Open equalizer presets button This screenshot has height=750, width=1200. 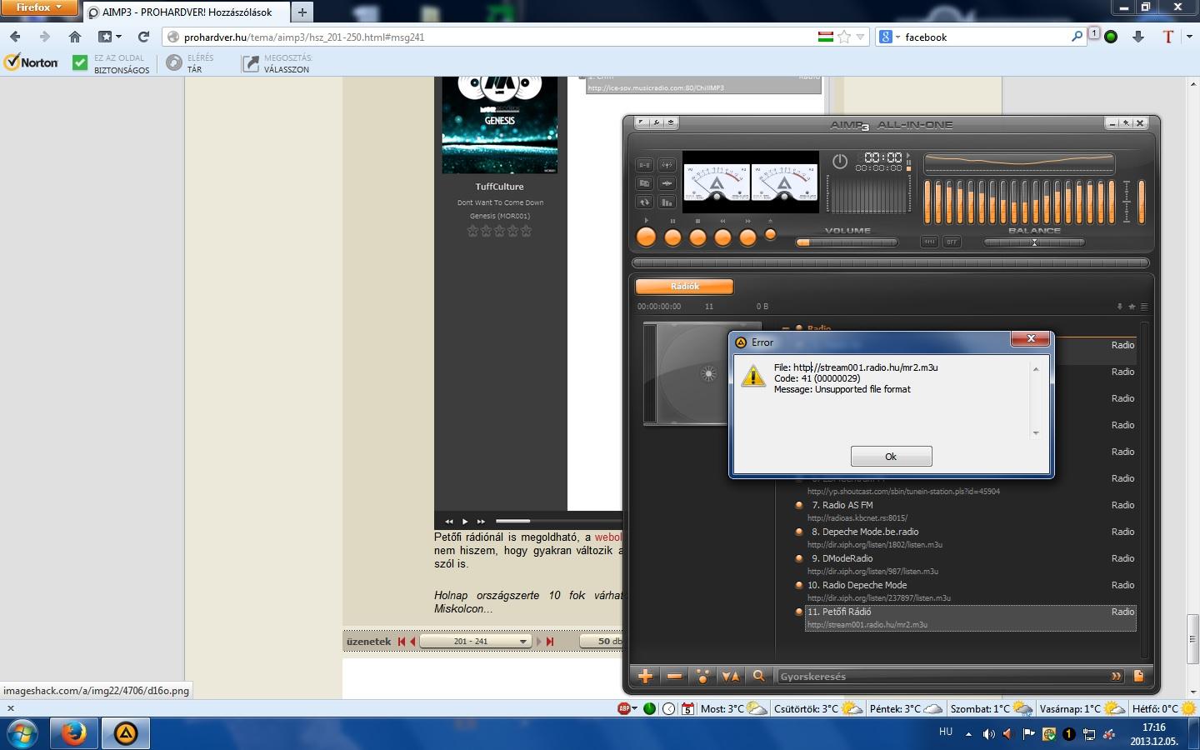click(x=929, y=242)
